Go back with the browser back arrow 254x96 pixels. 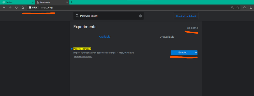pos(4,7)
